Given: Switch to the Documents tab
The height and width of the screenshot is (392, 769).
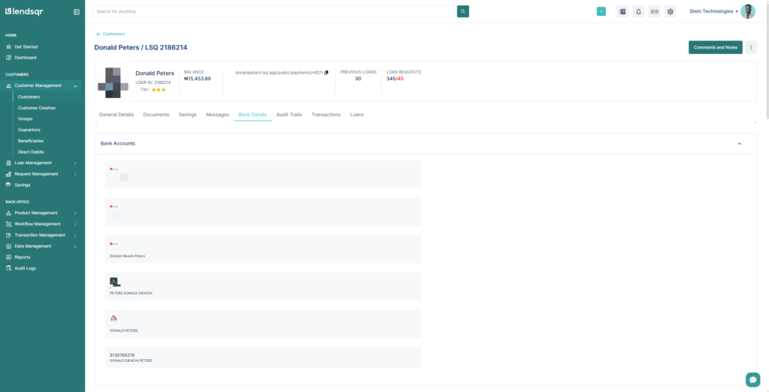Looking at the screenshot, I should [156, 115].
